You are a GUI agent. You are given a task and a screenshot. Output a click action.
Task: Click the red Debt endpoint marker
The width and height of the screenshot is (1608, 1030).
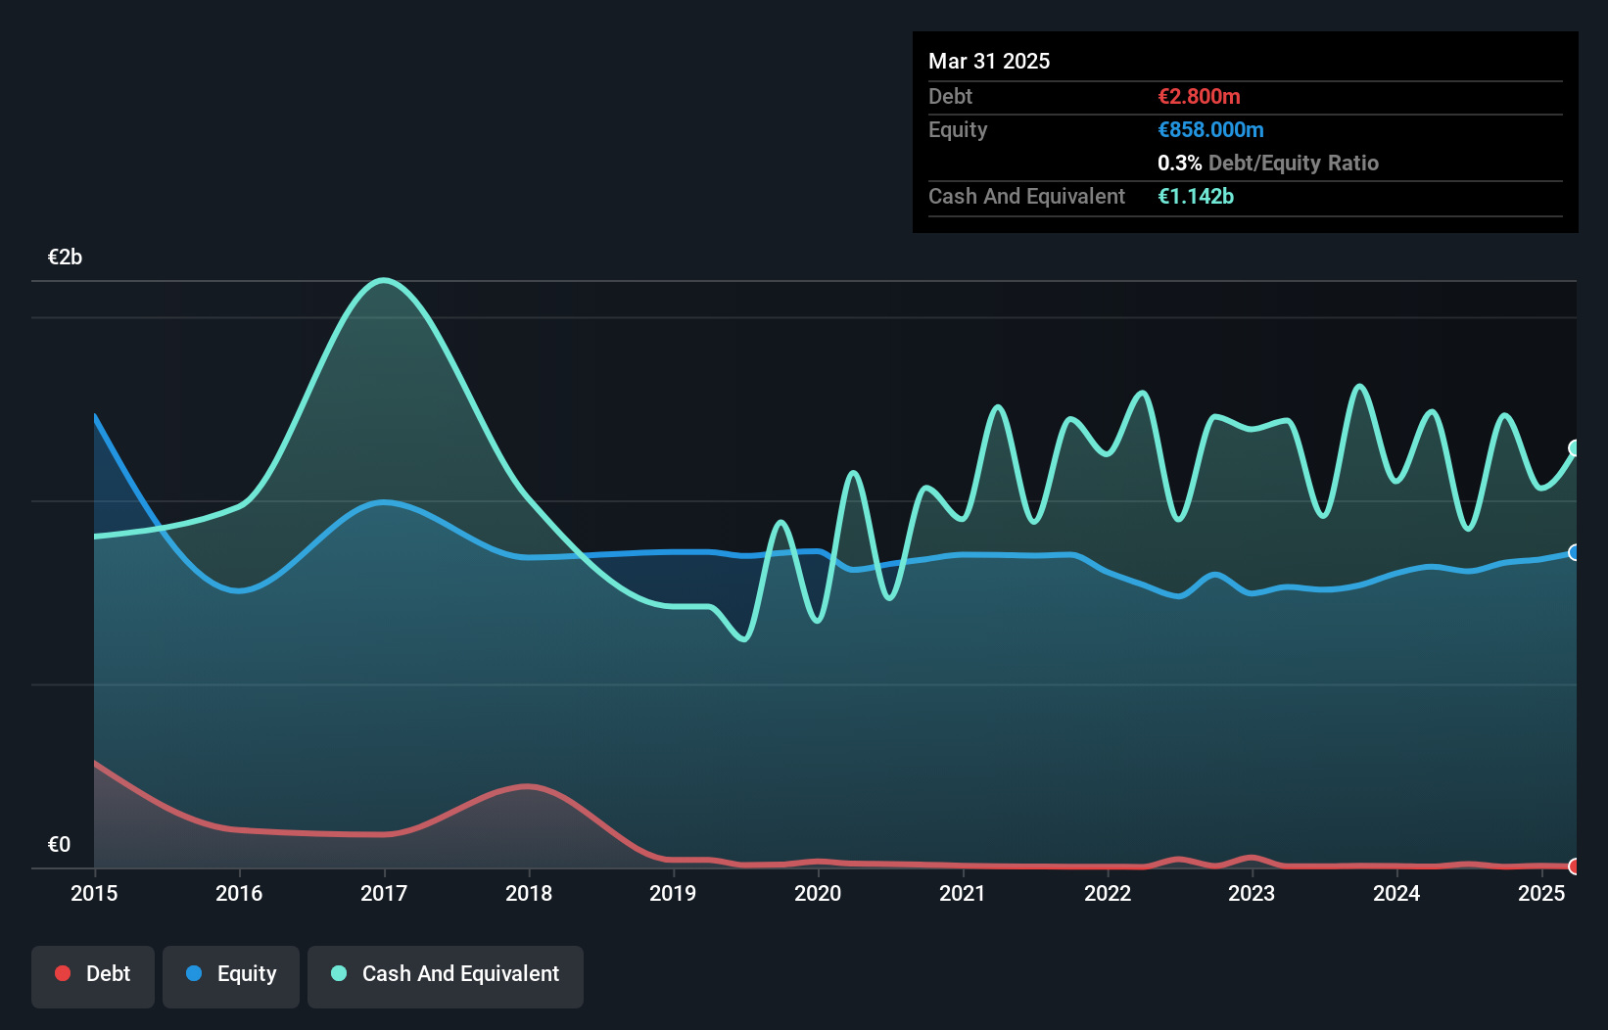point(1575,866)
